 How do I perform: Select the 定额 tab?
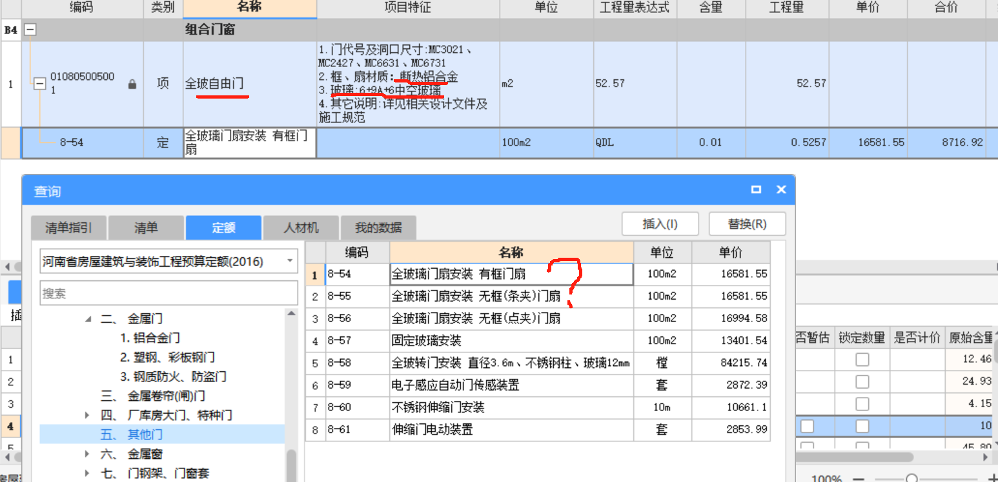pyautogui.click(x=223, y=227)
